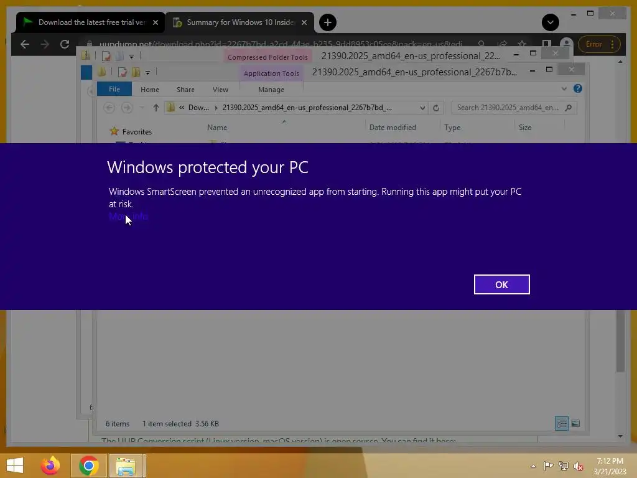This screenshot has height=478, width=637.
Task: Click the Chrome address bar URL
Action: 281,44
